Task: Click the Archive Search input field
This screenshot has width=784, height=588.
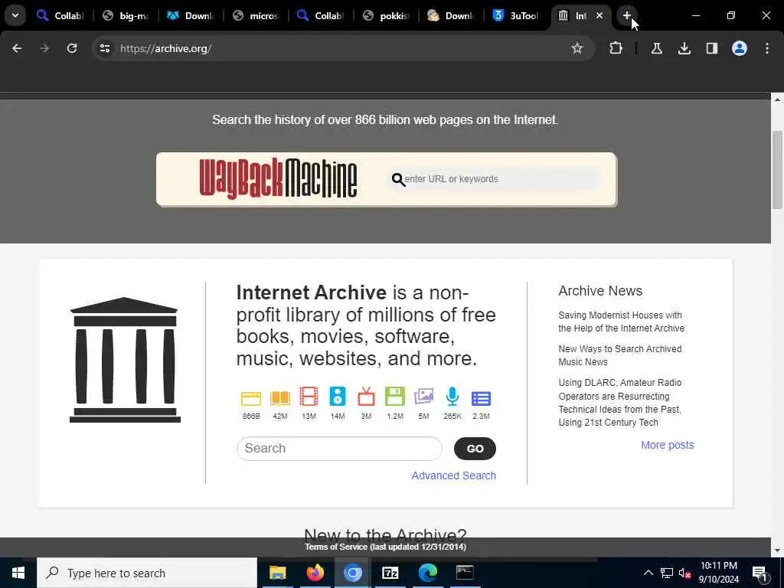Action: click(x=339, y=449)
